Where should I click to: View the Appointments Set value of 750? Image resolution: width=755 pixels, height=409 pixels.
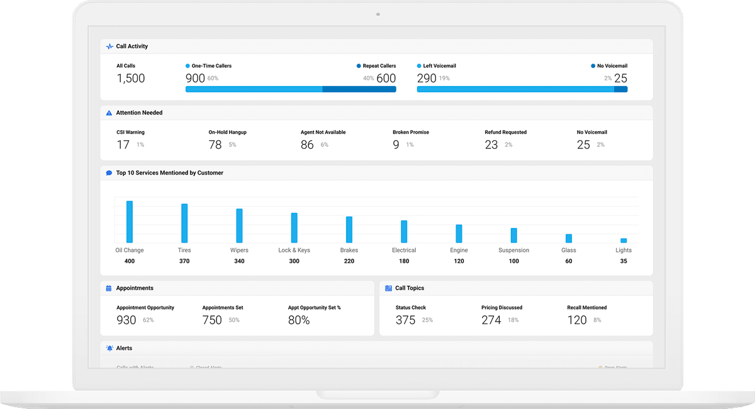coord(212,320)
